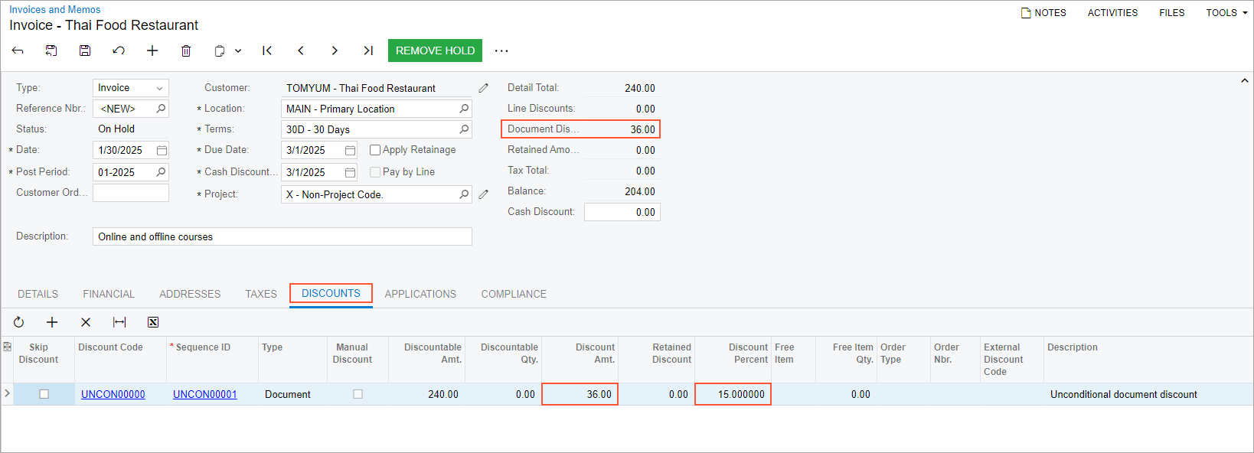
Task: Click the REMOVE HOLD button
Action: point(435,51)
